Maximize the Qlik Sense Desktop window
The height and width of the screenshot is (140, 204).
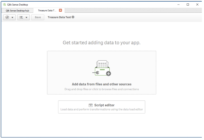[188, 5]
